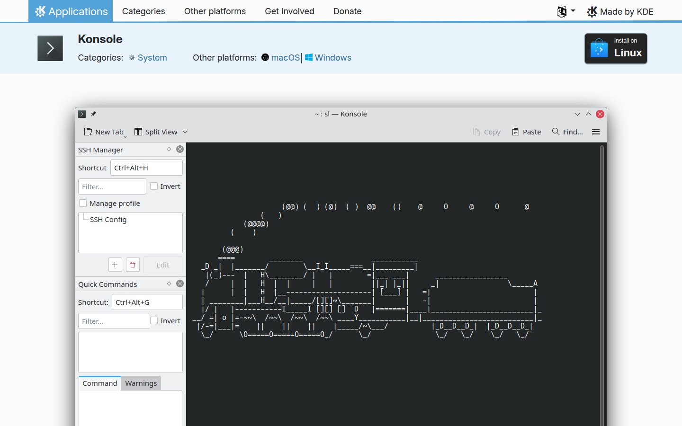Minimize the Konsole window

pos(577,114)
